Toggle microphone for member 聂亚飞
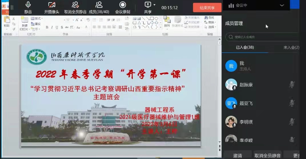The width and height of the screenshot is (306, 159). pyautogui.click(x=292, y=103)
